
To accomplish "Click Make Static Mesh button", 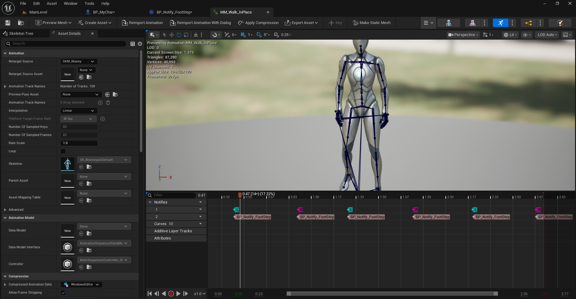I will click(372, 23).
